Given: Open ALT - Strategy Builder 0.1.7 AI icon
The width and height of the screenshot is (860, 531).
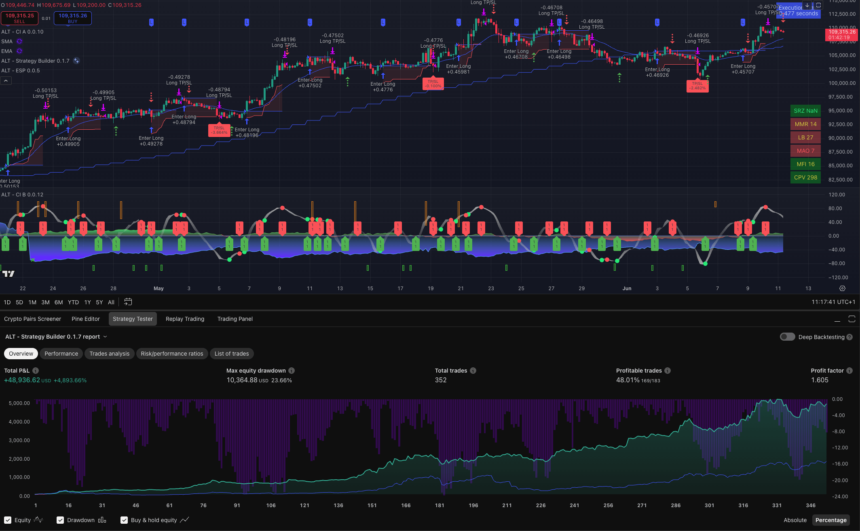Looking at the screenshot, I should [x=76, y=61].
